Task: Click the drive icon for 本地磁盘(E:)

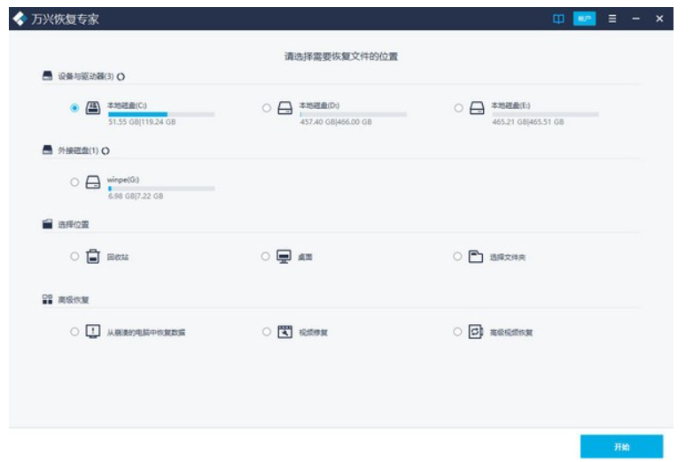Action: tap(477, 108)
